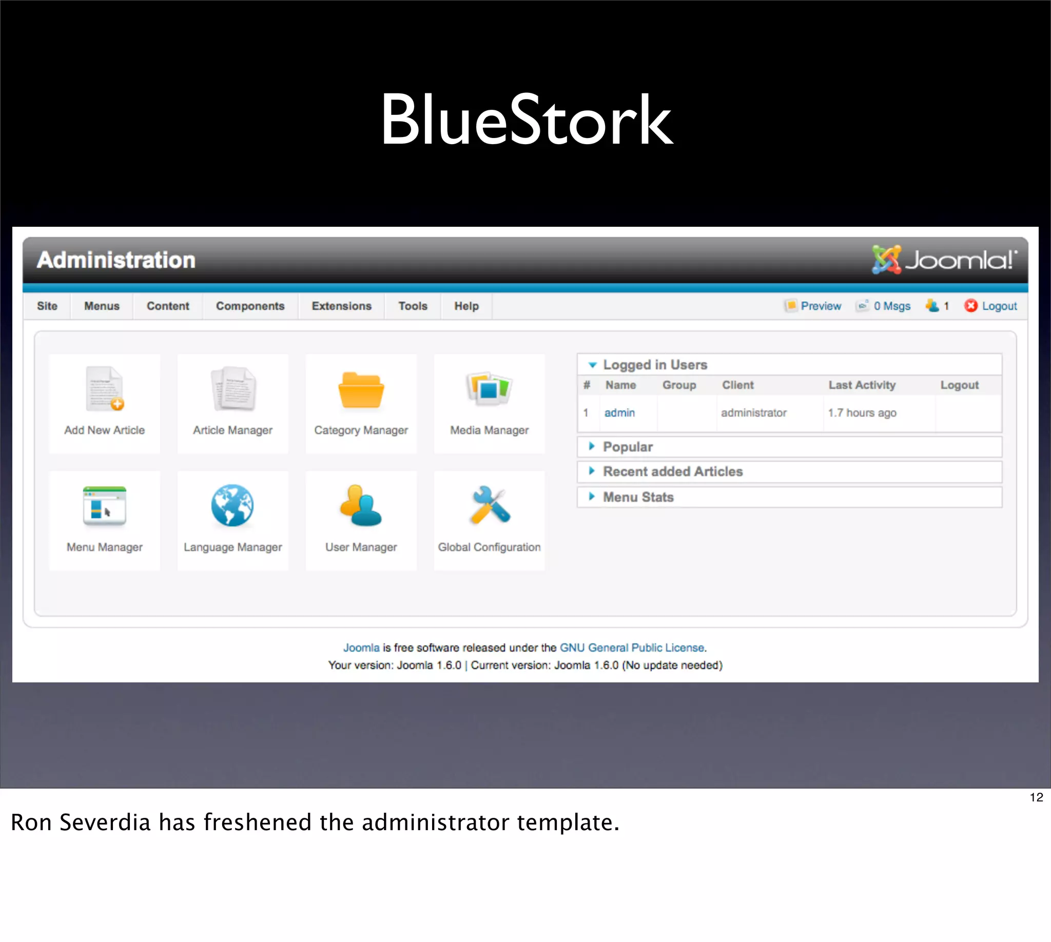
Task: Click the Preview icon in toolbar
Action: [x=791, y=306]
